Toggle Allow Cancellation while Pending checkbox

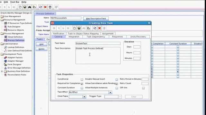pos(117,84)
